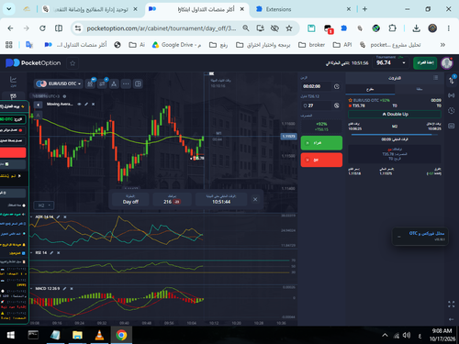459x344 pixels.
Task: Collapse the MACD indicator pane with the minus
Action: 31,288
